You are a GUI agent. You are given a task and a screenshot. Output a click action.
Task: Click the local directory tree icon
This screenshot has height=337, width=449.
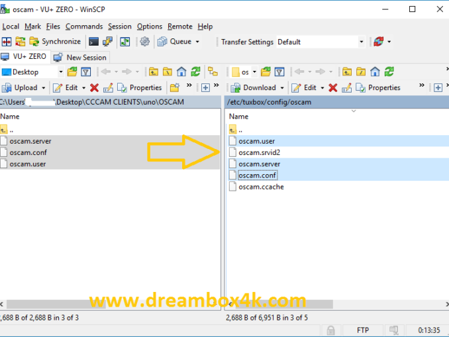click(x=213, y=72)
